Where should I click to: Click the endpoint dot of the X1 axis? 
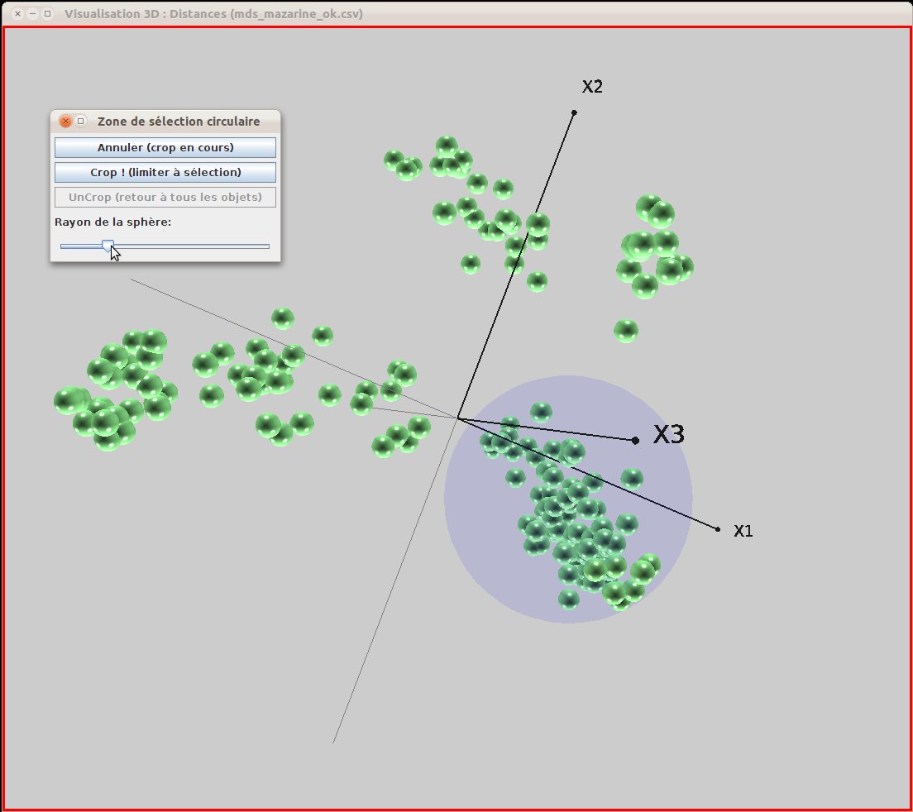click(717, 529)
